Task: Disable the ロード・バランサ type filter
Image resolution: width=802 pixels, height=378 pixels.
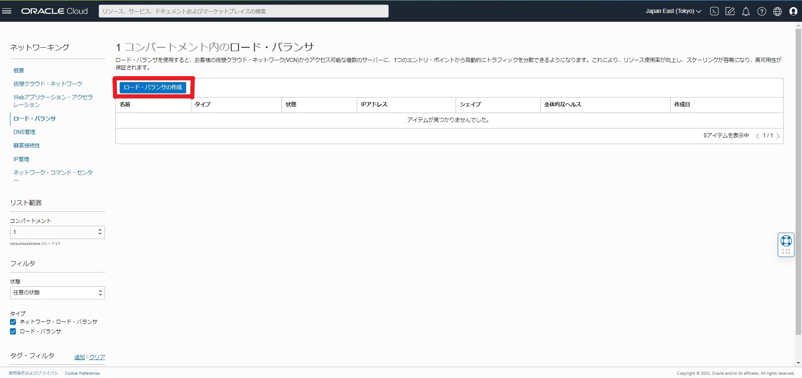Action: [x=13, y=331]
